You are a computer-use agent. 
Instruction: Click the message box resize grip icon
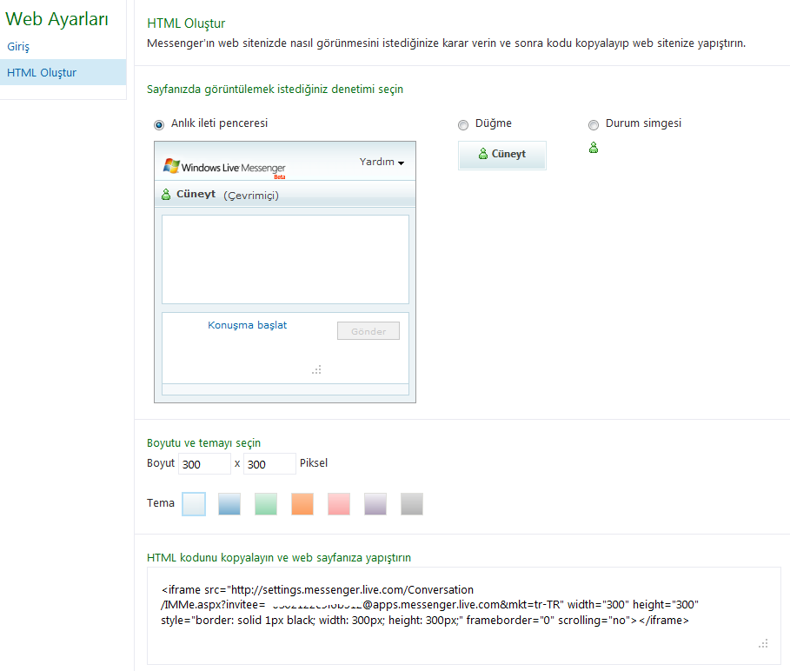316,369
